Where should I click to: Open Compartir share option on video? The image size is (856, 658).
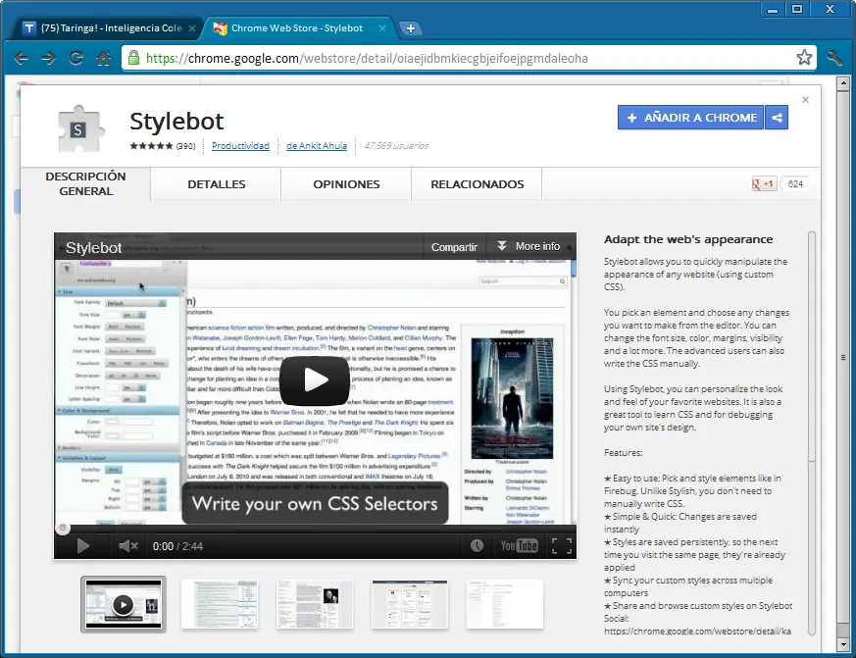click(454, 247)
